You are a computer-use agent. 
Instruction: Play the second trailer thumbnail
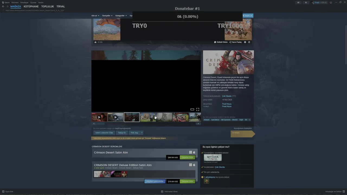click(x=115, y=117)
